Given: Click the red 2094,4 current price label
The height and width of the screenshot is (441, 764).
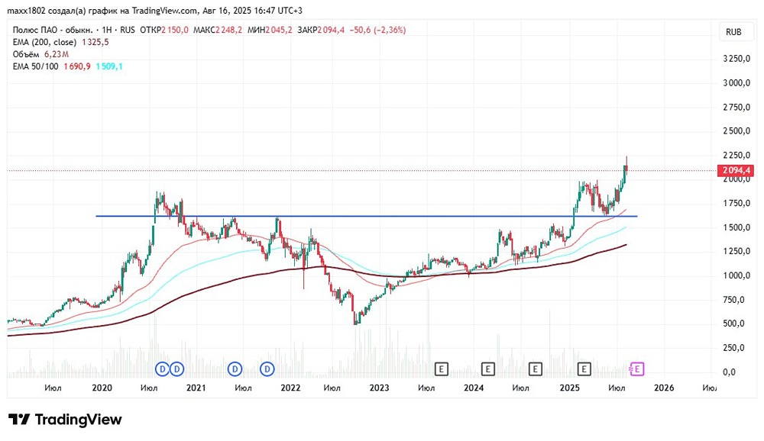Looking at the screenshot, I should (736, 170).
